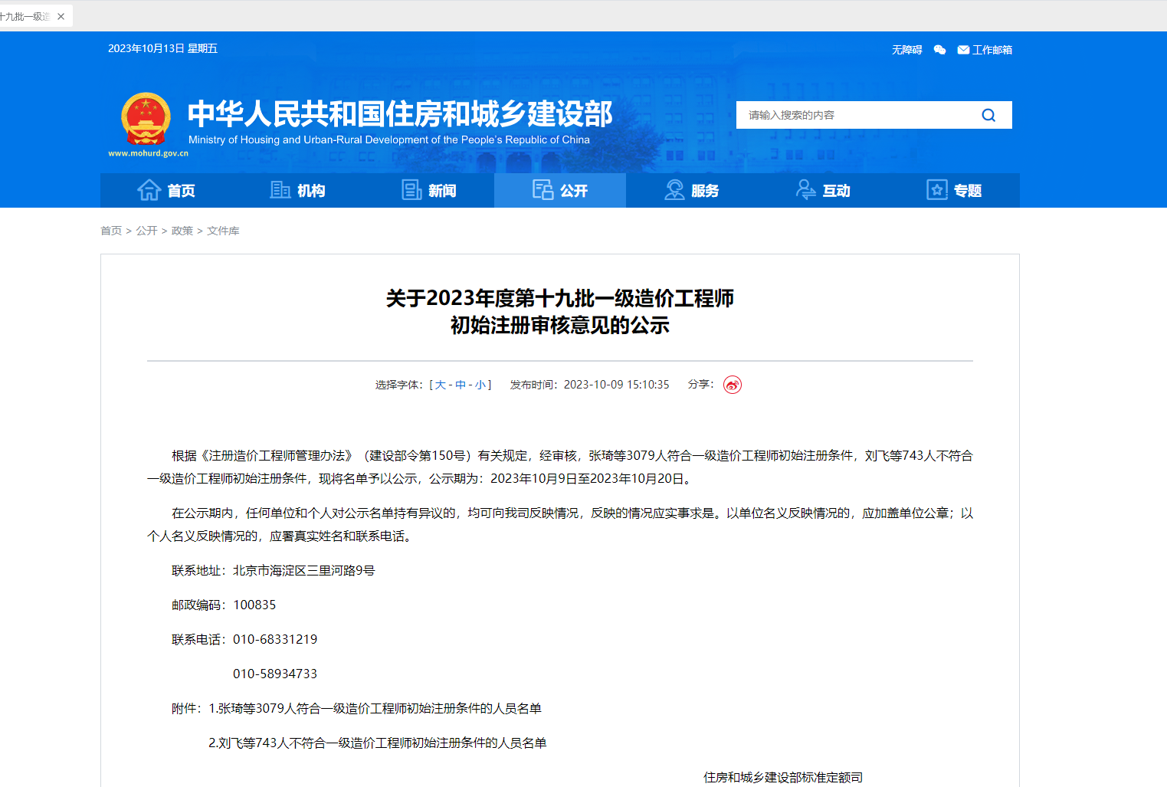
Task: Go to 首页 home navigation tab
Action: 166,190
